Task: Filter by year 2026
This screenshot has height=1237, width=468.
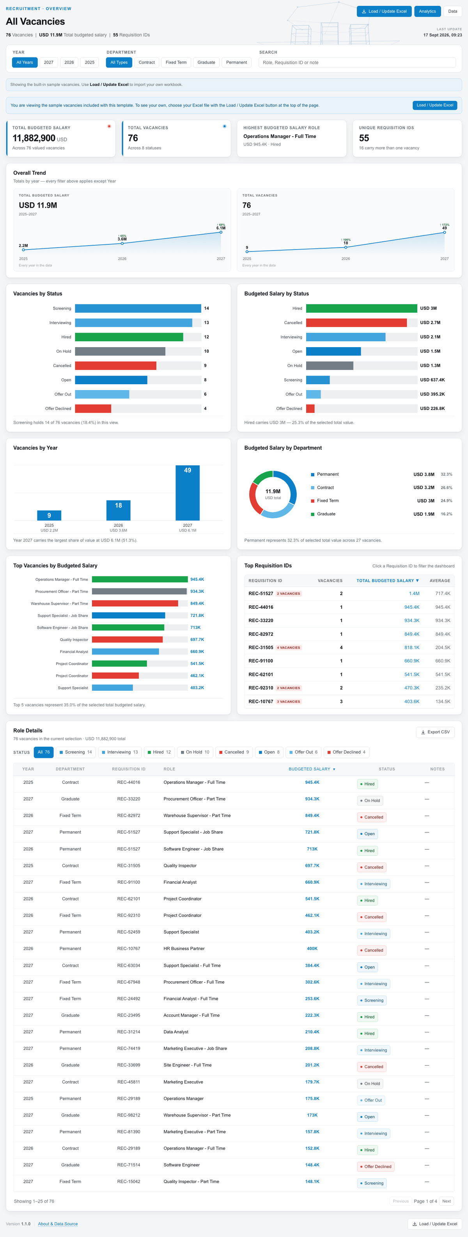Action: click(x=69, y=62)
